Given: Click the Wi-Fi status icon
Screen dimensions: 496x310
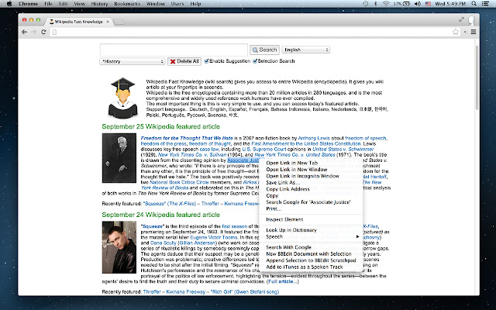Looking at the screenshot, I should click(x=386, y=4).
